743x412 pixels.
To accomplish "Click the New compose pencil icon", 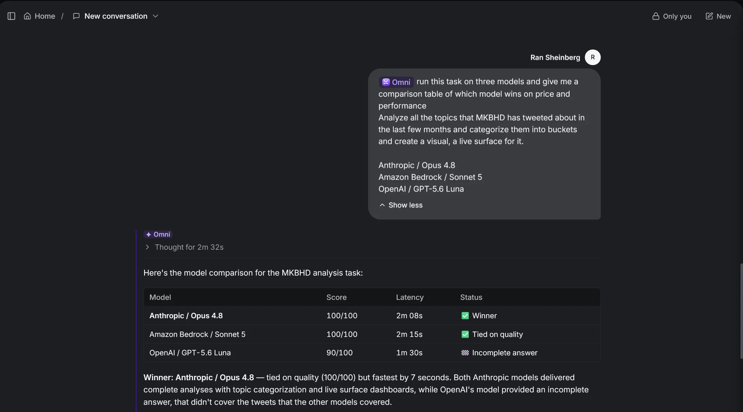I will click(709, 16).
